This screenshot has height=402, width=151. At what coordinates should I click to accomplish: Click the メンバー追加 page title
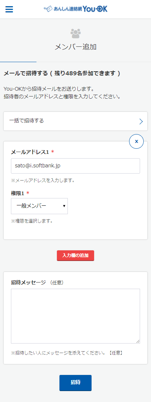pyautogui.click(x=75, y=47)
